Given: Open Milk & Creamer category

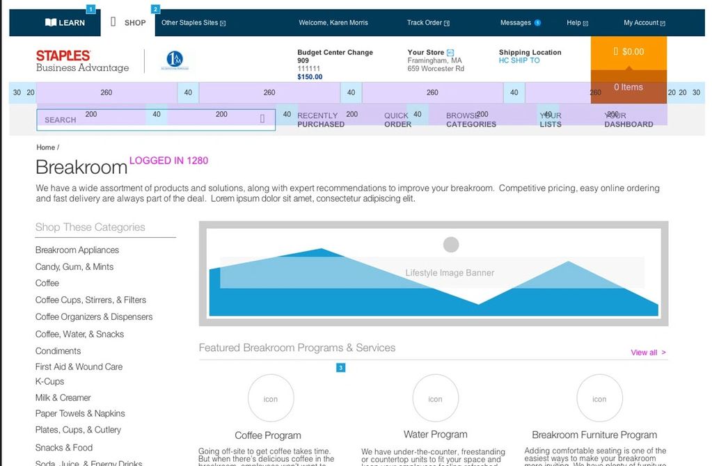Looking at the screenshot, I should [x=63, y=397].
